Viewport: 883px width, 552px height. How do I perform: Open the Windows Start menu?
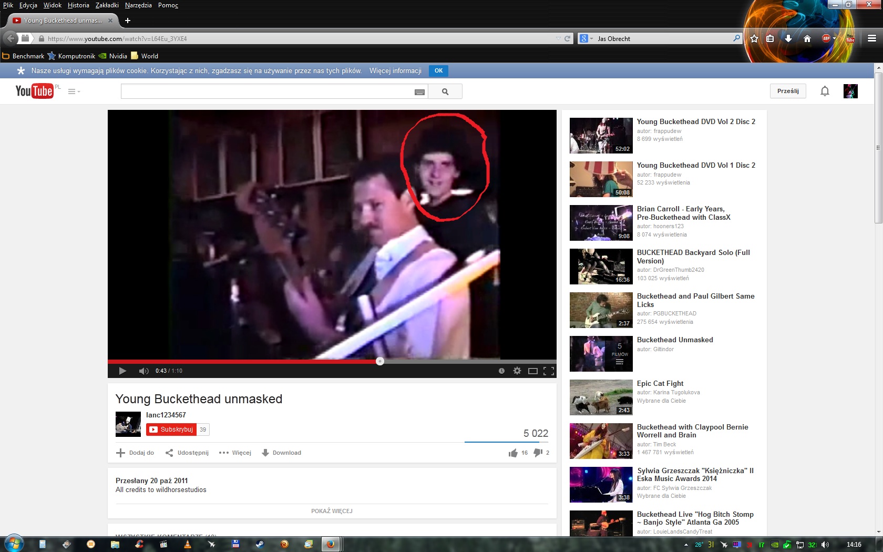coord(14,544)
